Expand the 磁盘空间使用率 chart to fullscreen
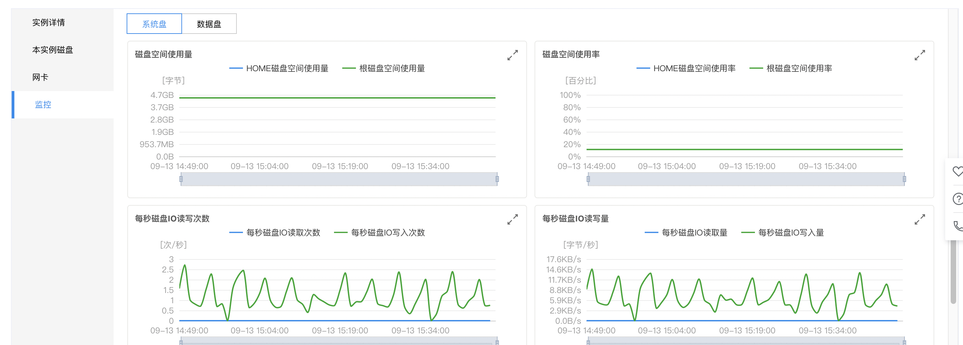The image size is (963, 345). pyautogui.click(x=920, y=55)
